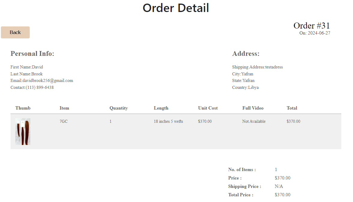
Task: Click the Back button
Action: click(15, 32)
